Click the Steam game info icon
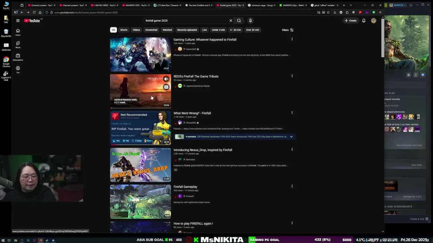Image resolution: width=433 pixels, height=243 pixels. point(416,75)
